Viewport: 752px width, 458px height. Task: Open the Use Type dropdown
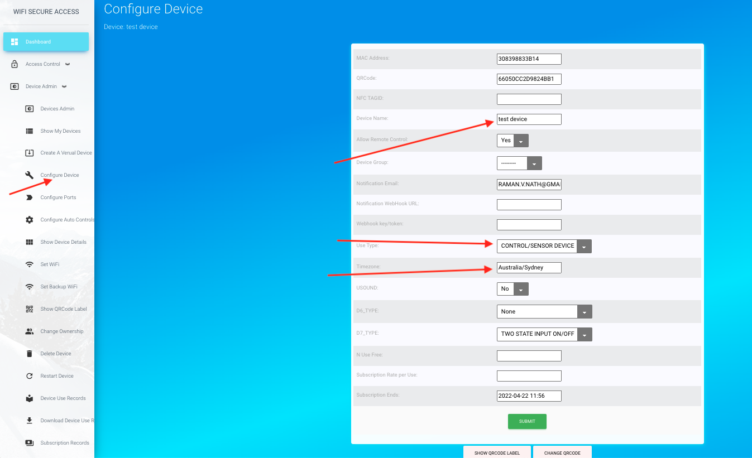544,246
